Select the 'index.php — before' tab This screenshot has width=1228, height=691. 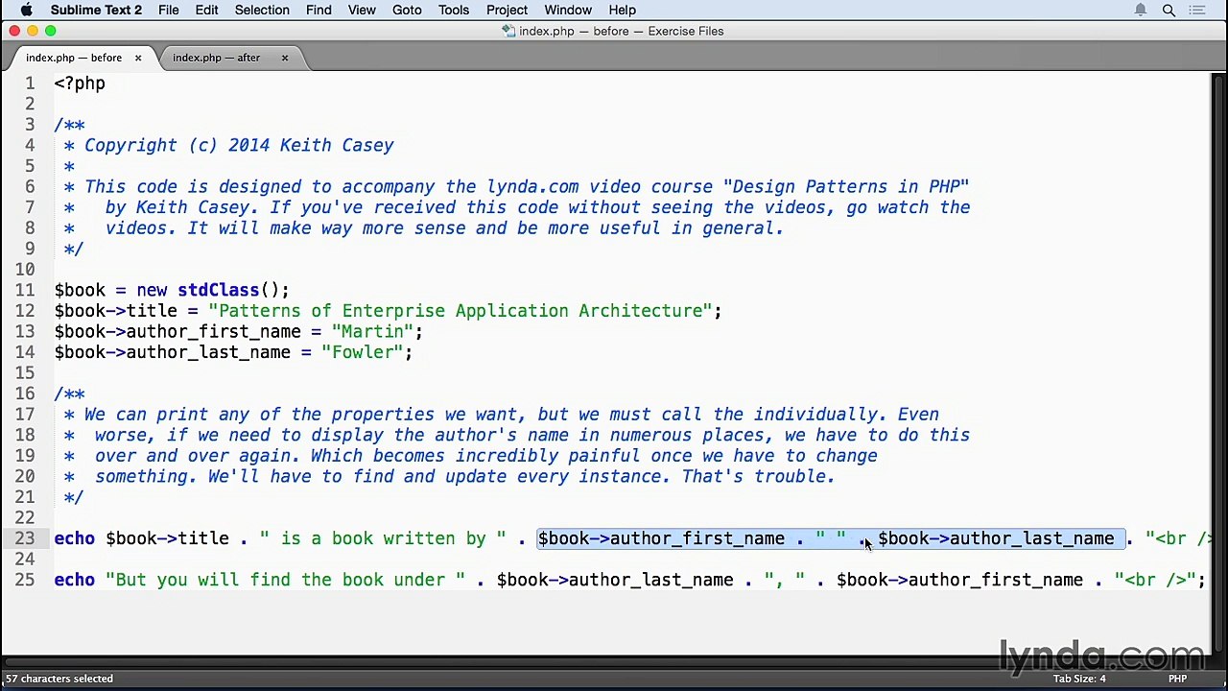[x=73, y=58]
